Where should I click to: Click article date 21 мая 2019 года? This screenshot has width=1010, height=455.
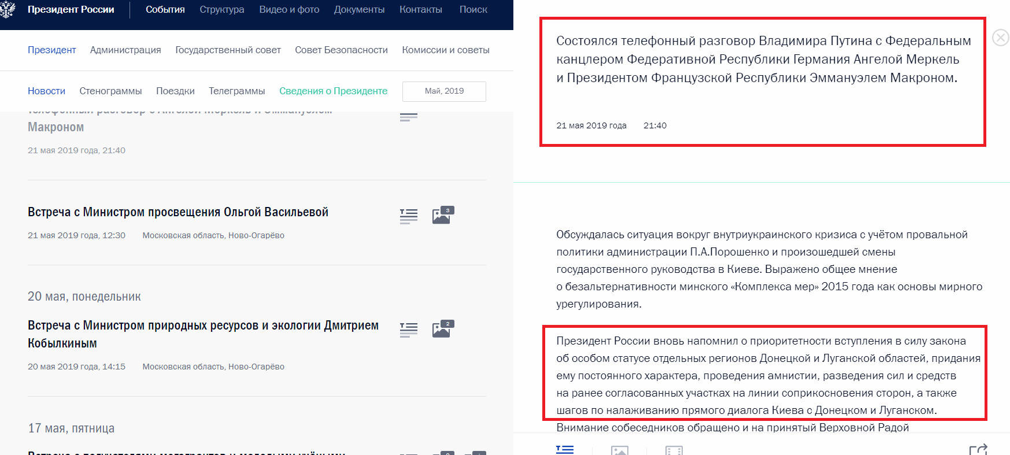pos(591,125)
